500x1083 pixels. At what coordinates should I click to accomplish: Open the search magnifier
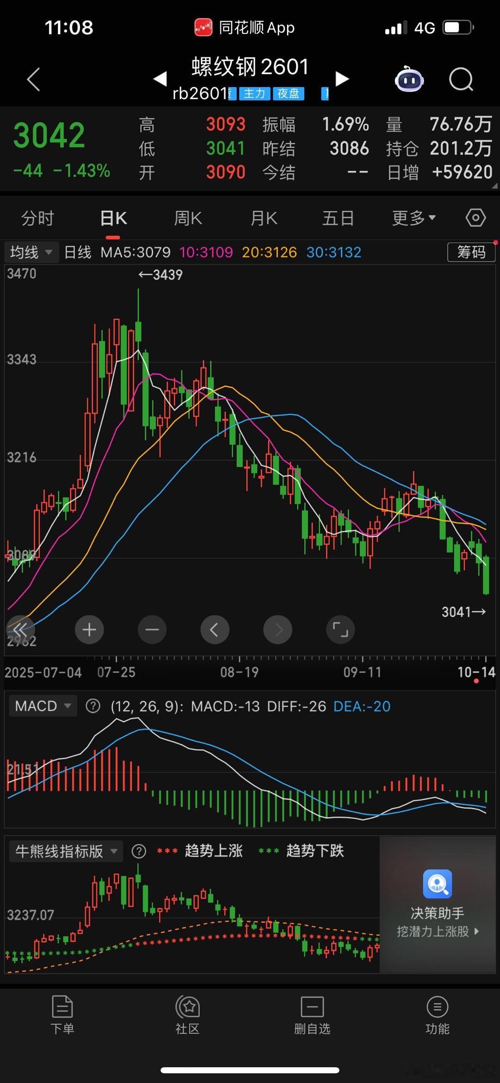click(x=461, y=80)
